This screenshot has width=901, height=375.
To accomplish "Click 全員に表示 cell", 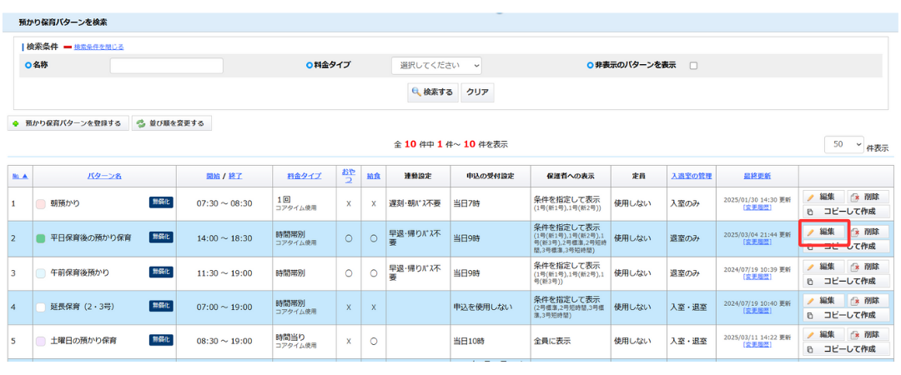I will [x=552, y=341].
